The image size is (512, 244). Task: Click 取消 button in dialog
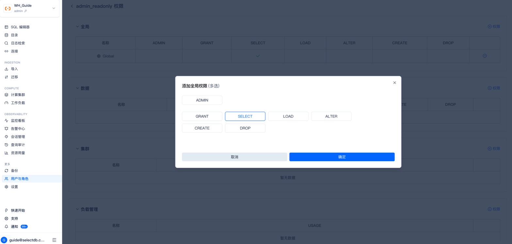click(234, 157)
